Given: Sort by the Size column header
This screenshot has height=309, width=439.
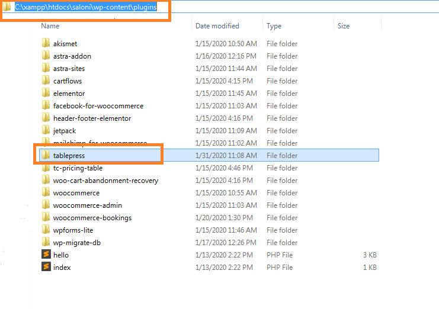Looking at the screenshot, I should [344, 26].
